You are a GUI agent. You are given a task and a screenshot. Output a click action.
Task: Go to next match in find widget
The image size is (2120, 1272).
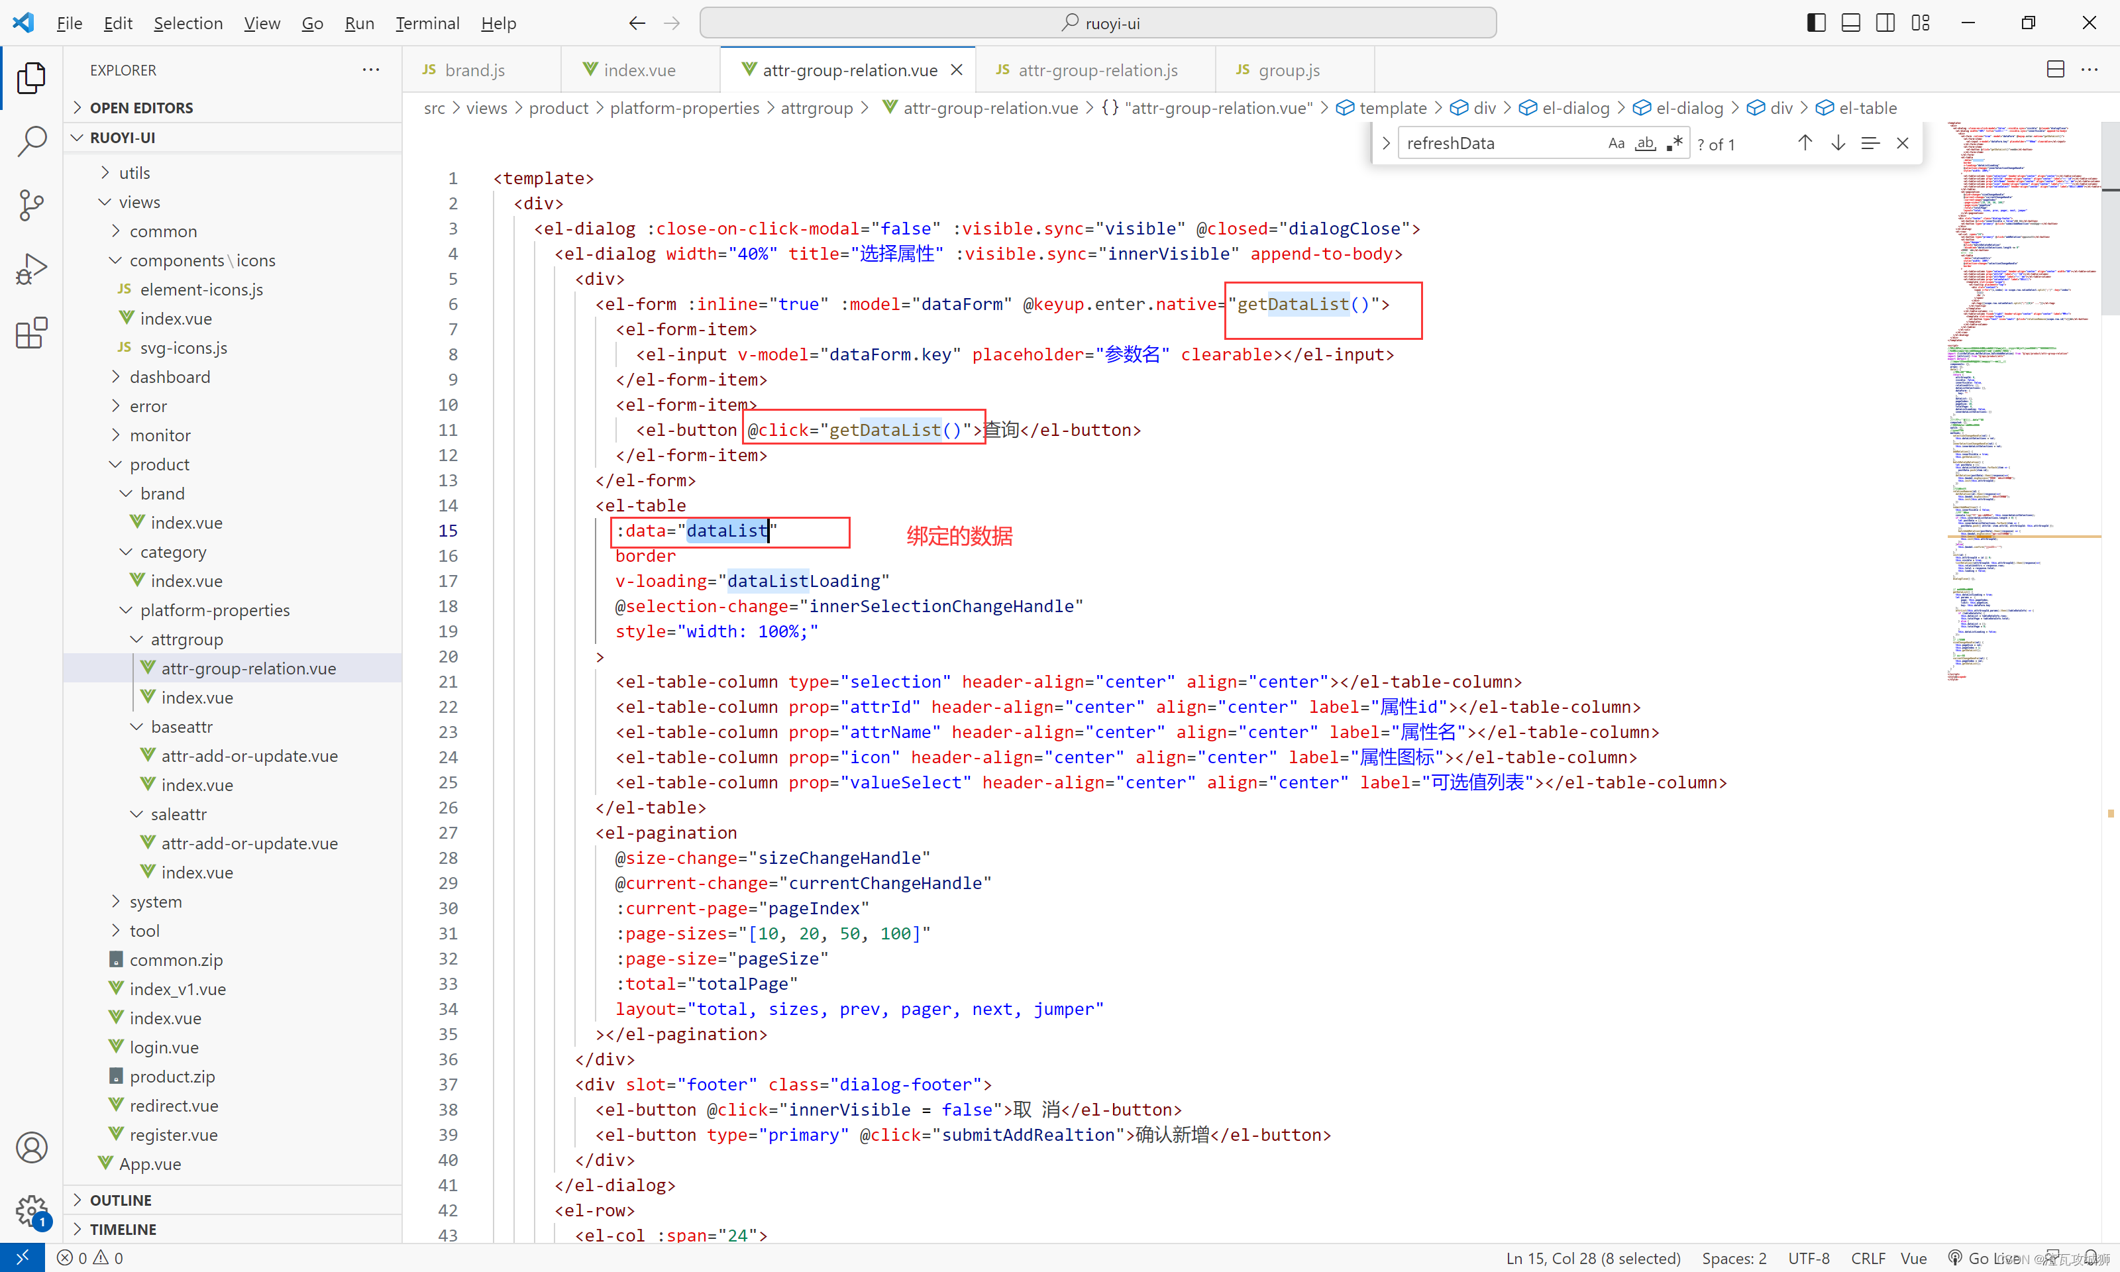pos(1838,143)
